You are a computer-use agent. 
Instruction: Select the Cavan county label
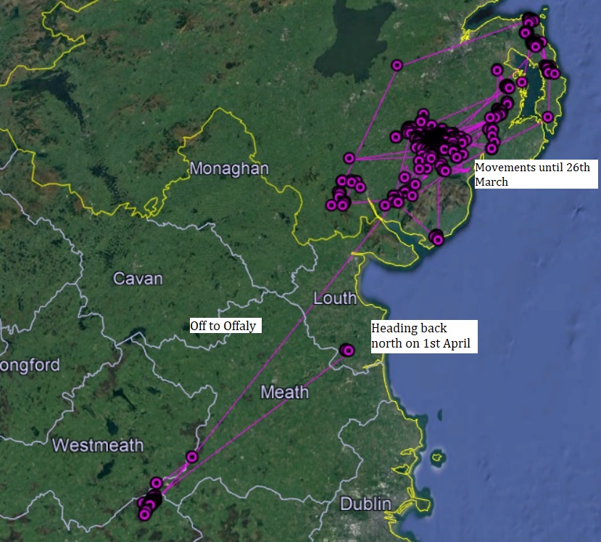(138, 279)
